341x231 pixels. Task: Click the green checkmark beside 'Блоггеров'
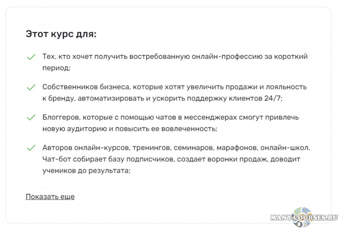(x=31, y=117)
